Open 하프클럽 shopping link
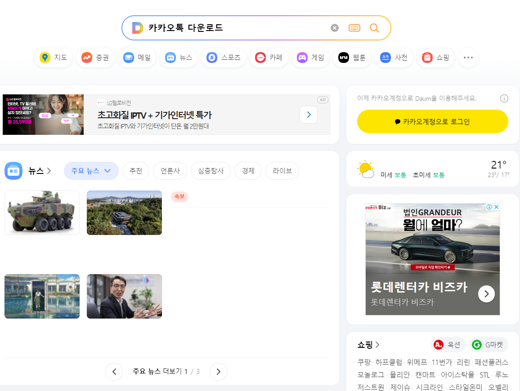 pyautogui.click(x=388, y=362)
